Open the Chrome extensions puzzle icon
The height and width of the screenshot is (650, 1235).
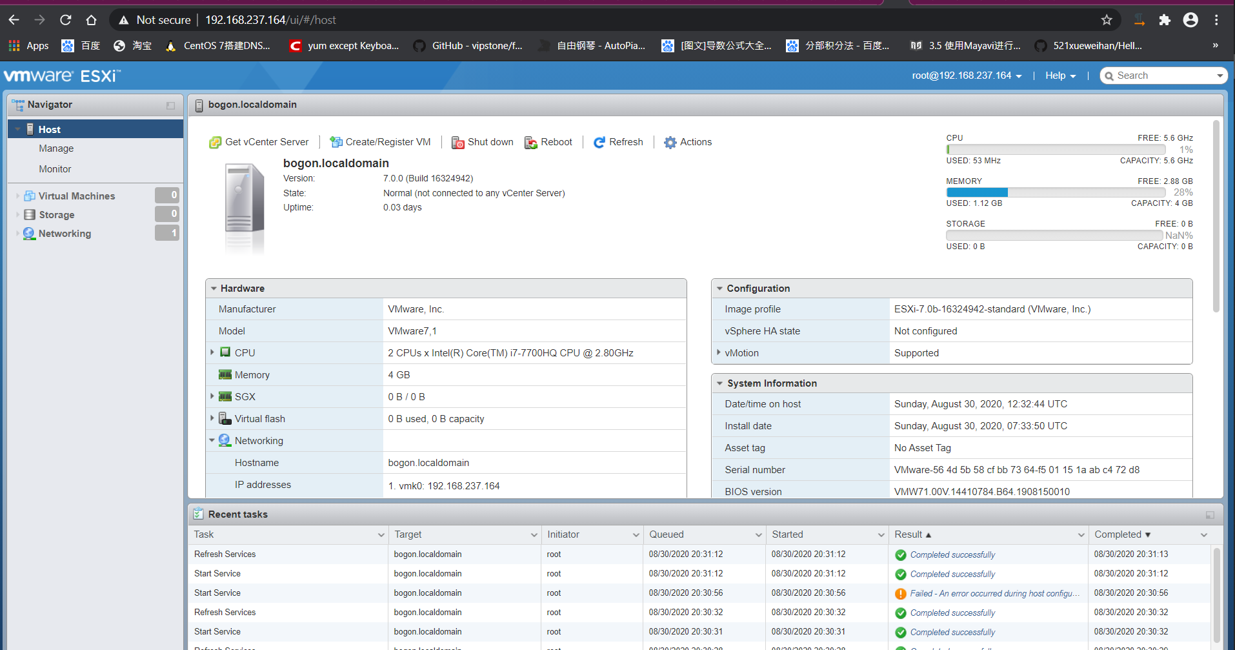coord(1164,20)
